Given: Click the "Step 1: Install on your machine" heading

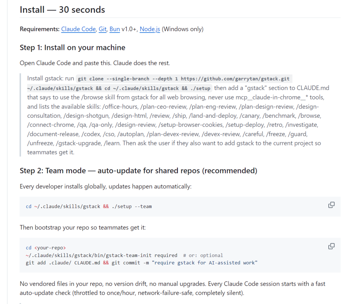Looking at the screenshot, I should coord(72,48).
